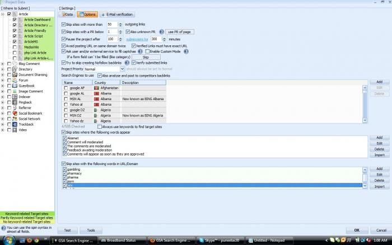Click the Test button

tap(68, 230)
